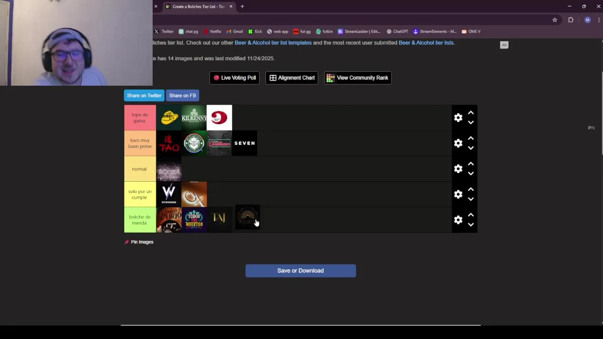Click the 'tope de gama' tier label
The width and height of the screenshot is (603, 339).
coord(140,118)
